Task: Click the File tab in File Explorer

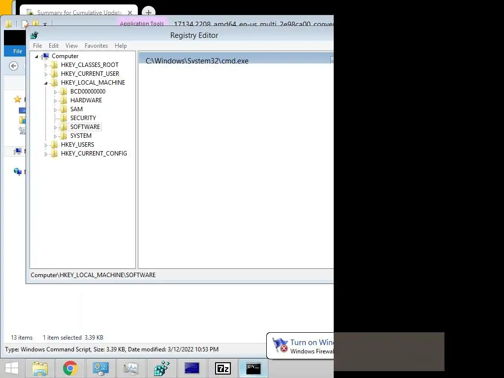Action: coord(18,51)
